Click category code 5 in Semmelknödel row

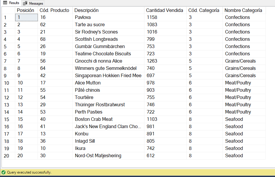pyautogui.click(x=204, y=68)
